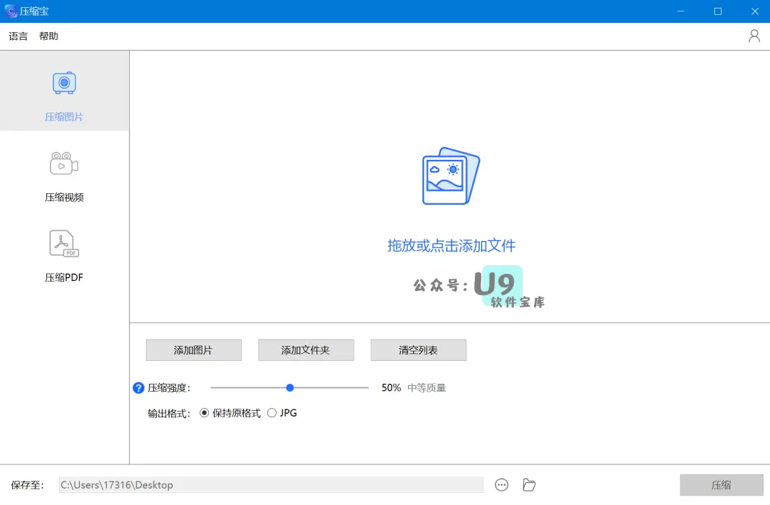Click the 添加图片 button
This screenshot has width=770, height=505.
click(x=193, y=350)
